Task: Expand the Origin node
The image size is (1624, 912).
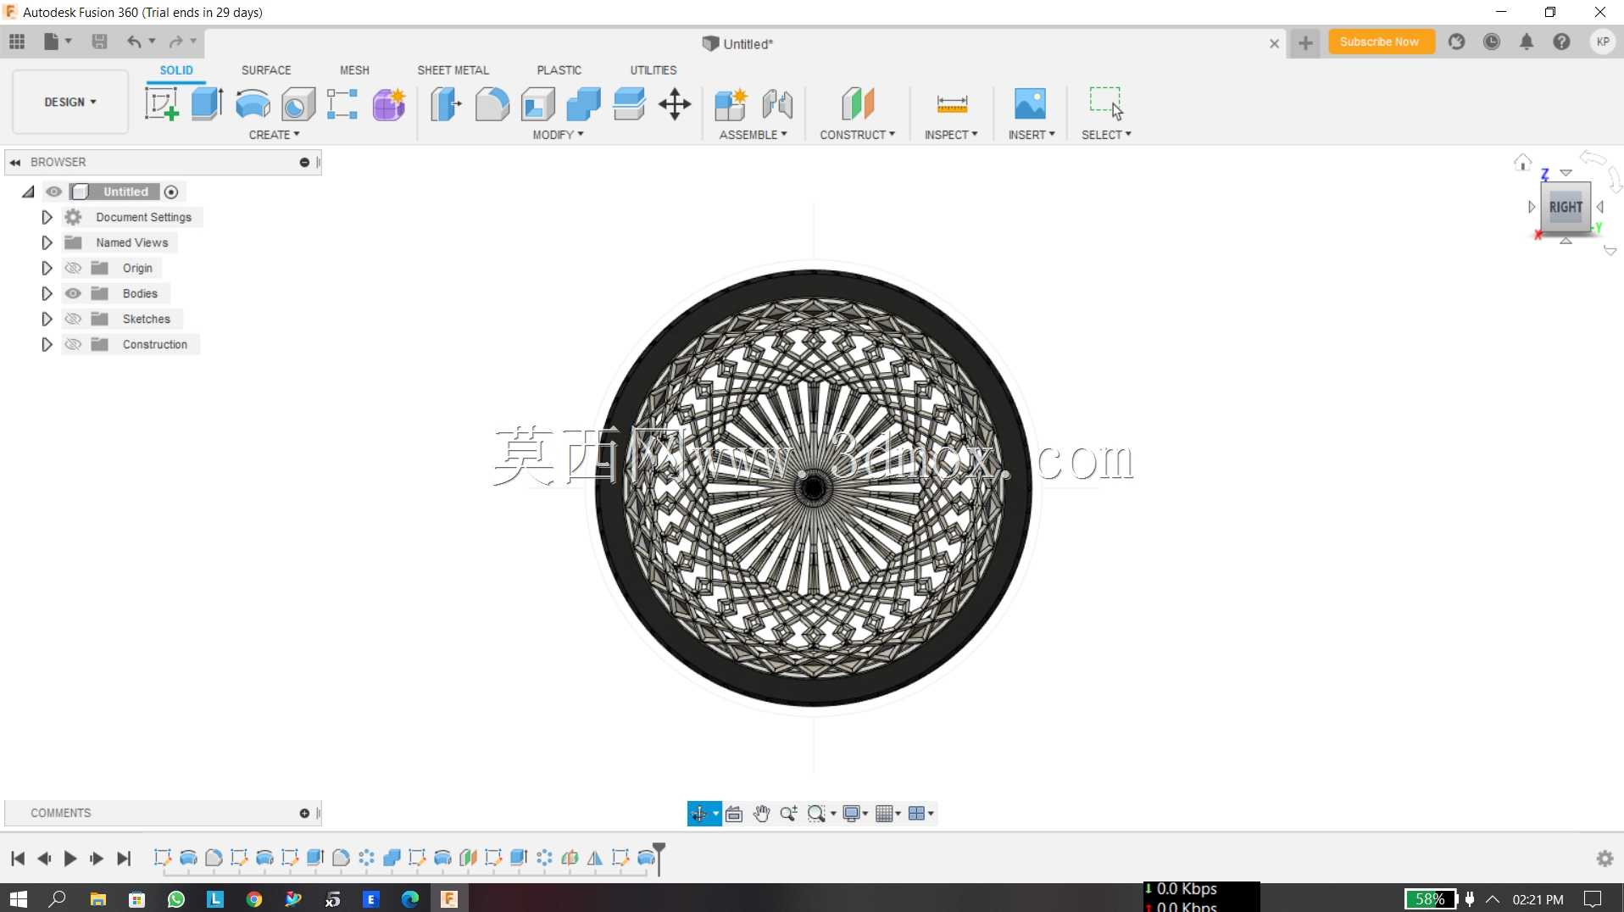Action: (47, 268)
